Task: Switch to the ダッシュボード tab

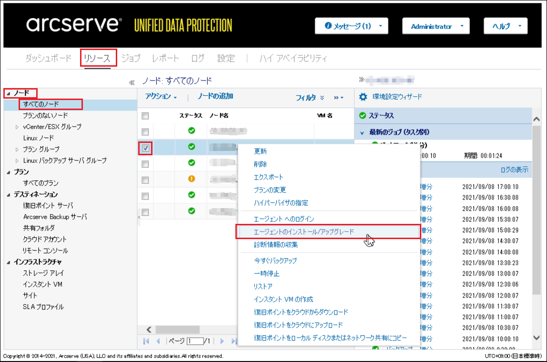Action: (x=48, y=58)
